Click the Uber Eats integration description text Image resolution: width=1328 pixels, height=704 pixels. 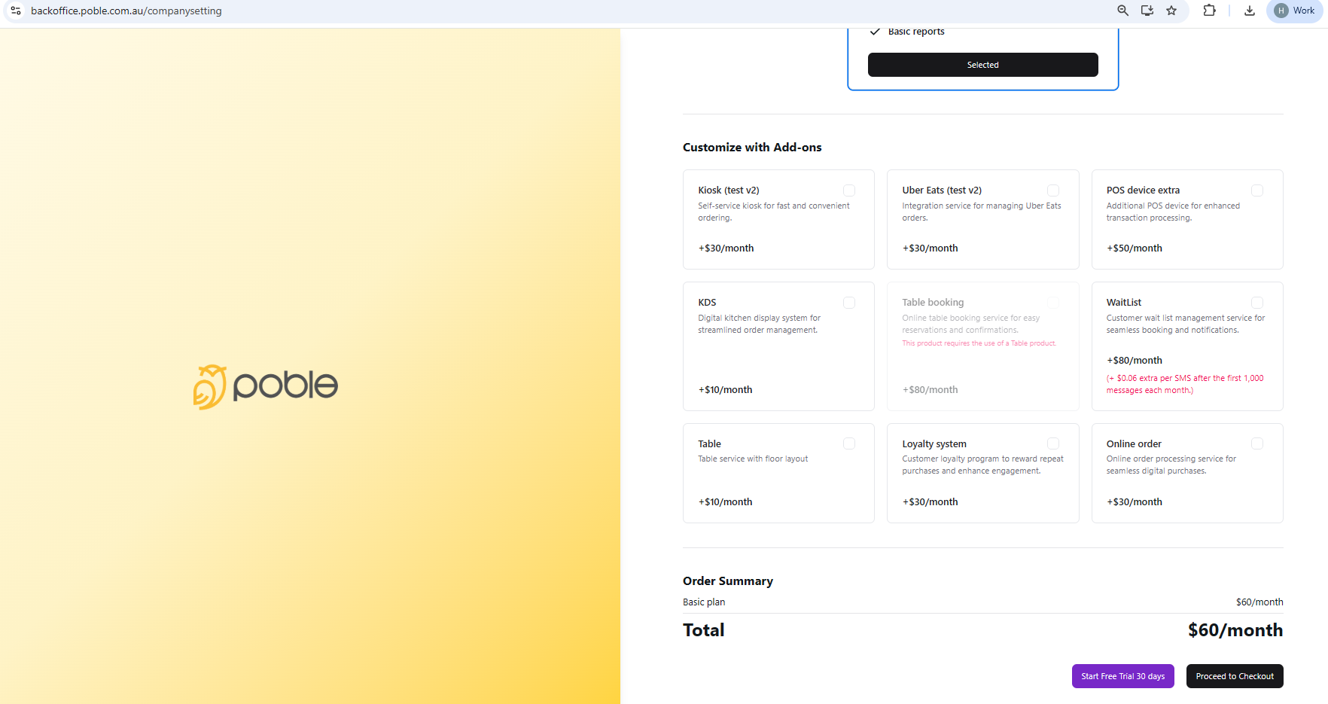[x=982, y=212]
